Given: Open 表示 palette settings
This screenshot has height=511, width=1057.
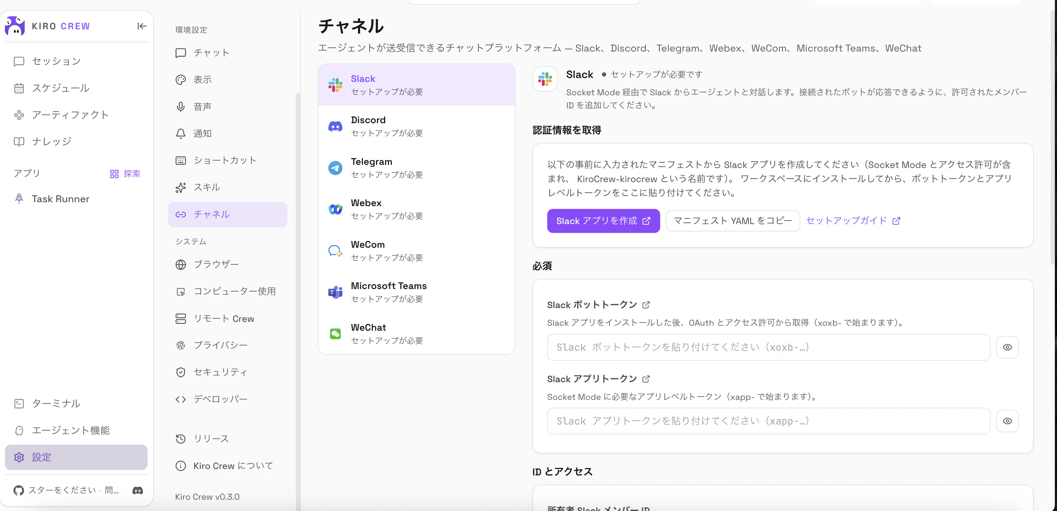Looking at the screenshot, I should pyautogui.click(x=228, y=79).
